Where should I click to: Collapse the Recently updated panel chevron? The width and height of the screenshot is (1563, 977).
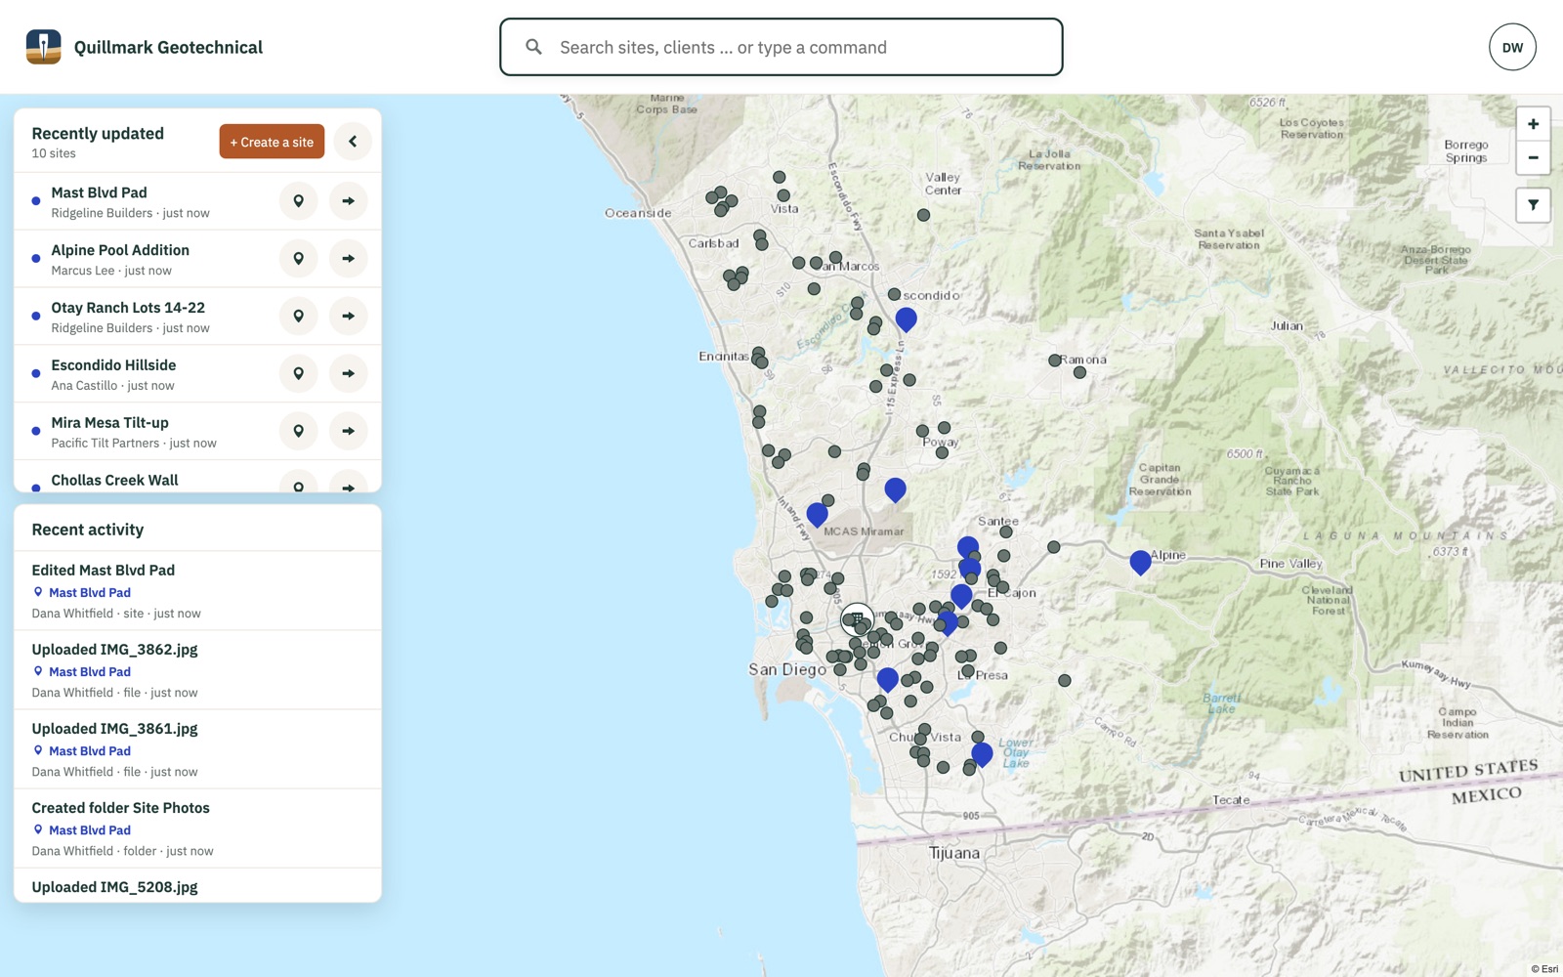(x=353, y=142)
